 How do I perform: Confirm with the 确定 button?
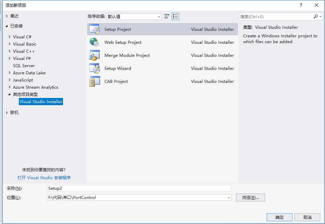point(279,217)
